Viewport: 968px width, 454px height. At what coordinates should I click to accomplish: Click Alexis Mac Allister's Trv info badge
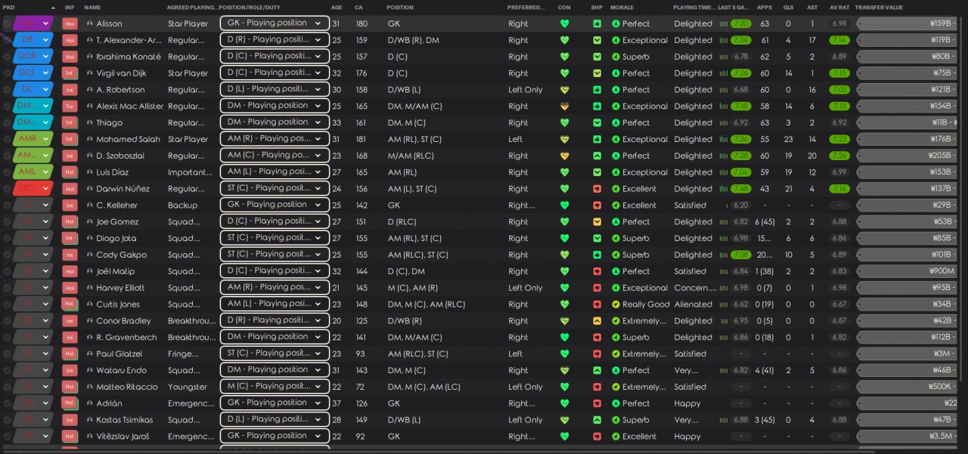click(70, 107)
